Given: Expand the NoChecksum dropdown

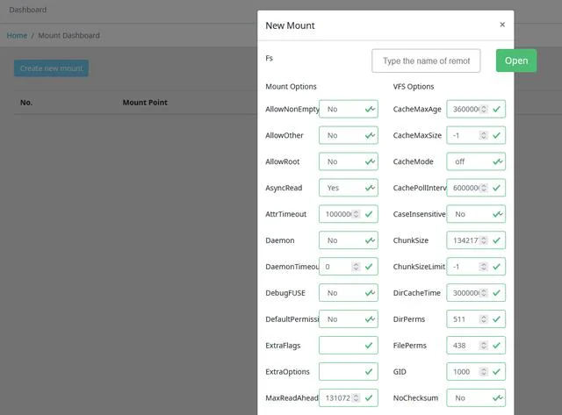Looking at the screenshot, I should coord(476,397).
